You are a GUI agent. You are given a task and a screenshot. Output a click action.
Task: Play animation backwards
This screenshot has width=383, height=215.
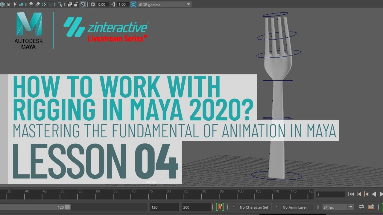[x=374, y=194]
